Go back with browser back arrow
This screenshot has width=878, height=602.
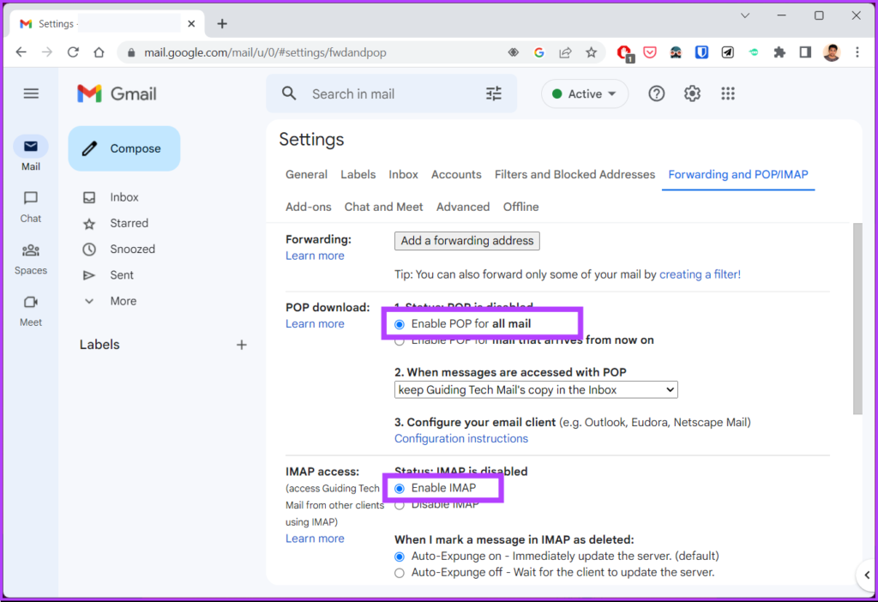pyautogui.click(x=21, y=52)
